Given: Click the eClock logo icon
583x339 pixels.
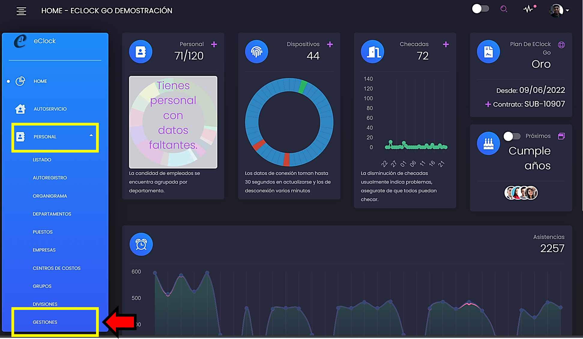Looking at the screenshot, I should (x=20, y=41).
